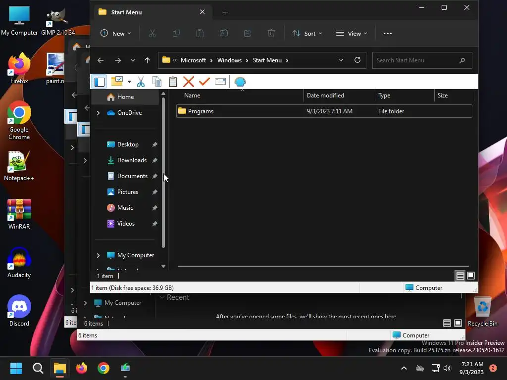Screen dimensions: 507x380
Task: Open the Classic Shell settings shell icon
Action: tap(240, 82)
